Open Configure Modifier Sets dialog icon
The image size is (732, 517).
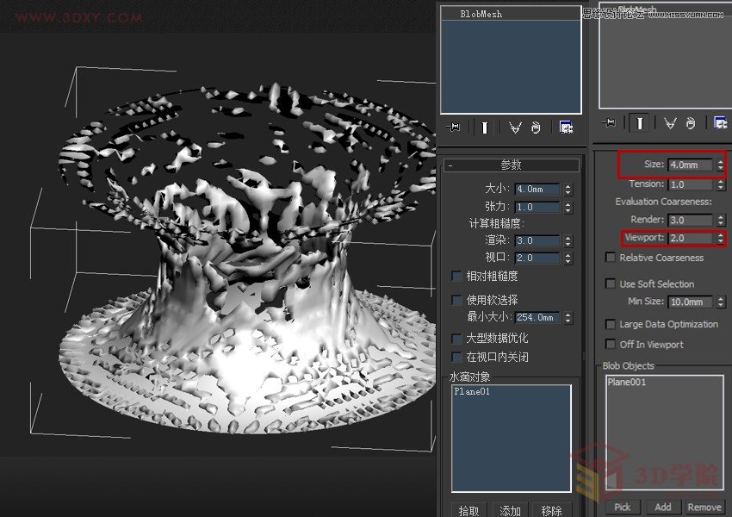[x=566, y=127]
